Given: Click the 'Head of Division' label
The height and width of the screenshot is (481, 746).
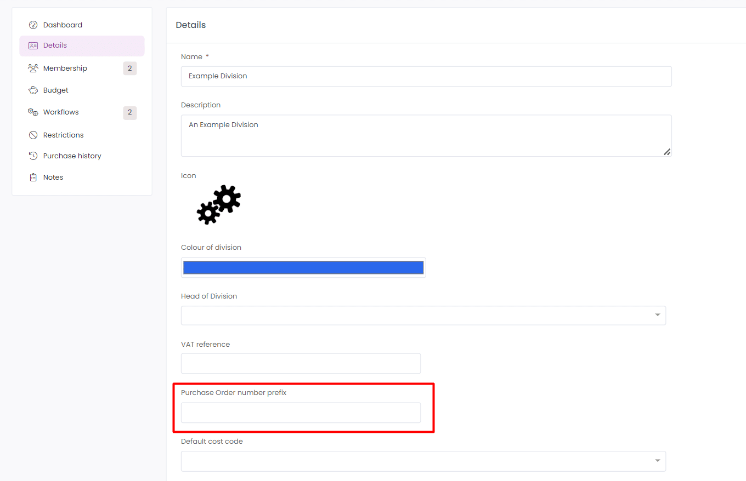Looking at the screenshot, I should pos(209,296).
